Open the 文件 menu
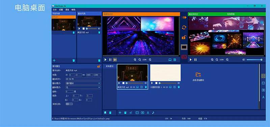Image resolution: width=270 pixels, height=127 pixels. click(55, 10)
